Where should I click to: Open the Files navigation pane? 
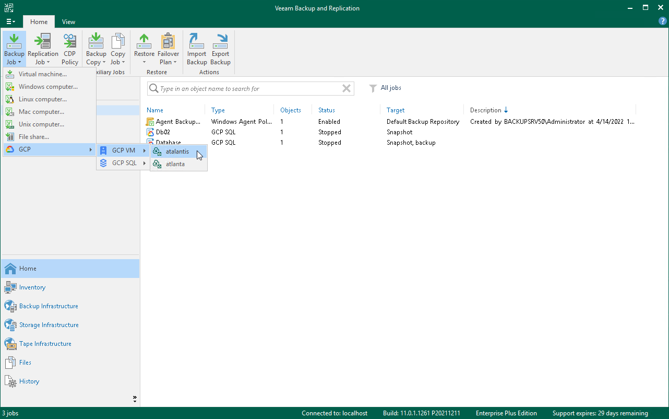[x=70, y=363]
